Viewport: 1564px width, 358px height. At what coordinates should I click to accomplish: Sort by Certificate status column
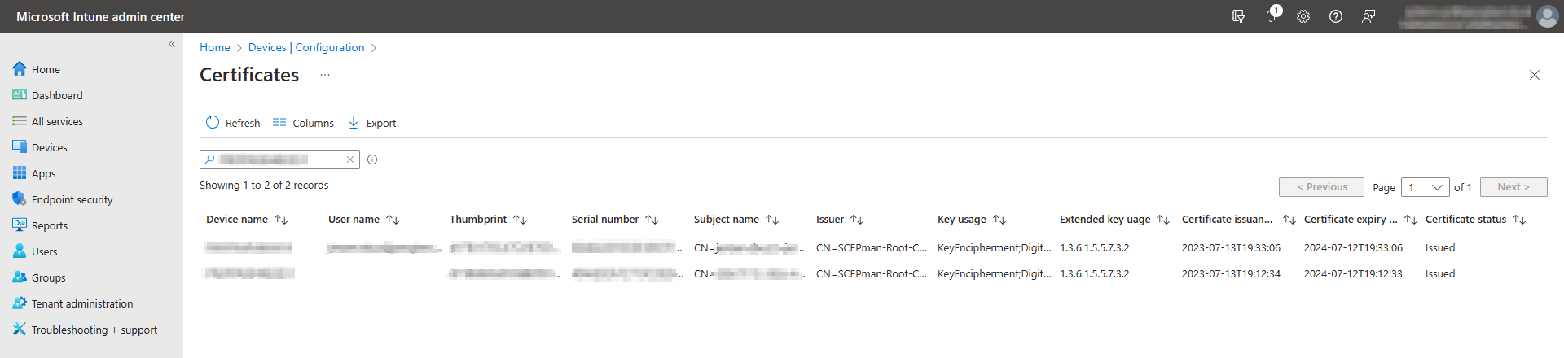(x=1519, y=220)
